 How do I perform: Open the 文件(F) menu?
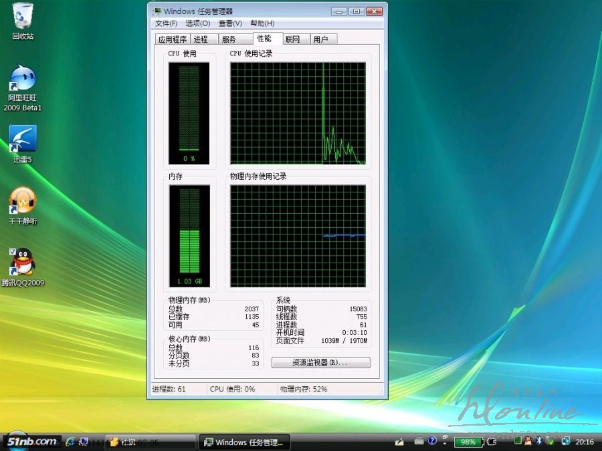(x=166, y=23)
